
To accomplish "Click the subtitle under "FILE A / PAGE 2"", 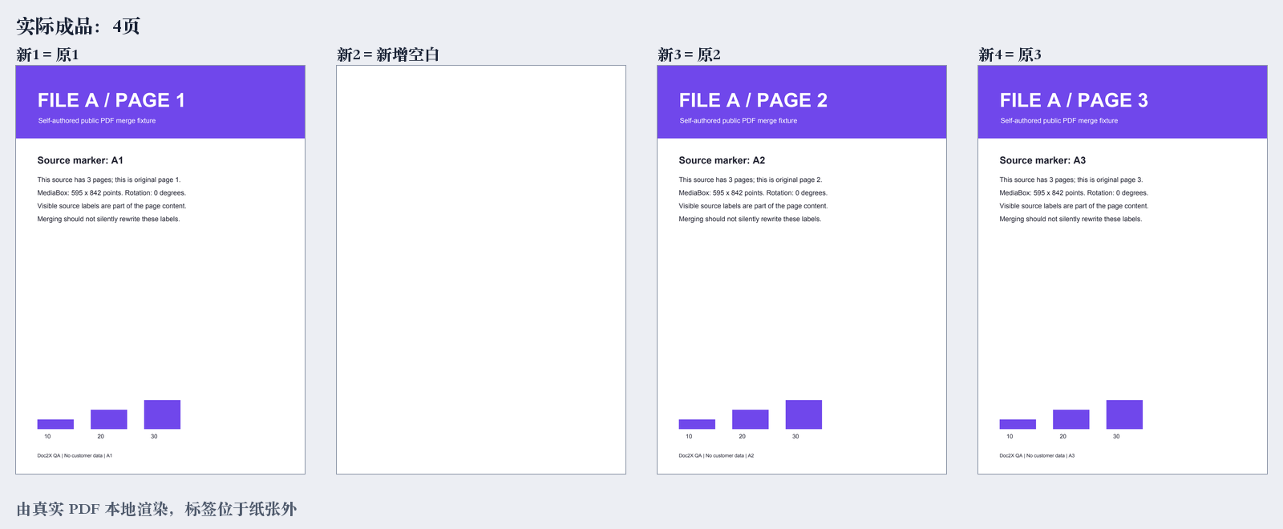I will point(739,121).
